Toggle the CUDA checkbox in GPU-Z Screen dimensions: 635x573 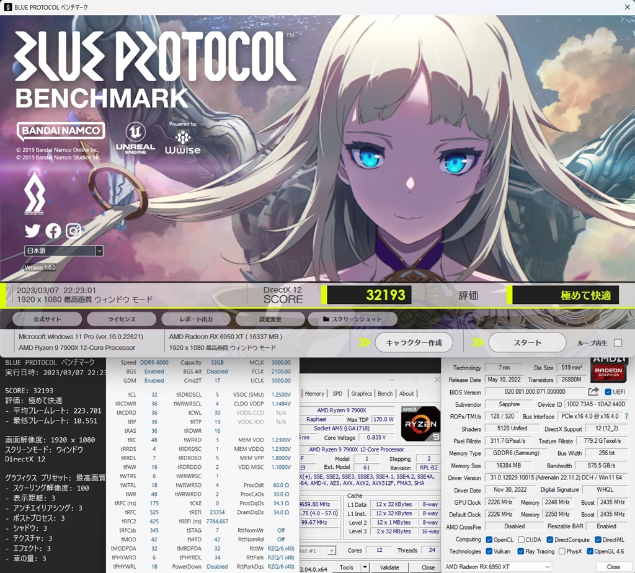click(x=521, y=540)
